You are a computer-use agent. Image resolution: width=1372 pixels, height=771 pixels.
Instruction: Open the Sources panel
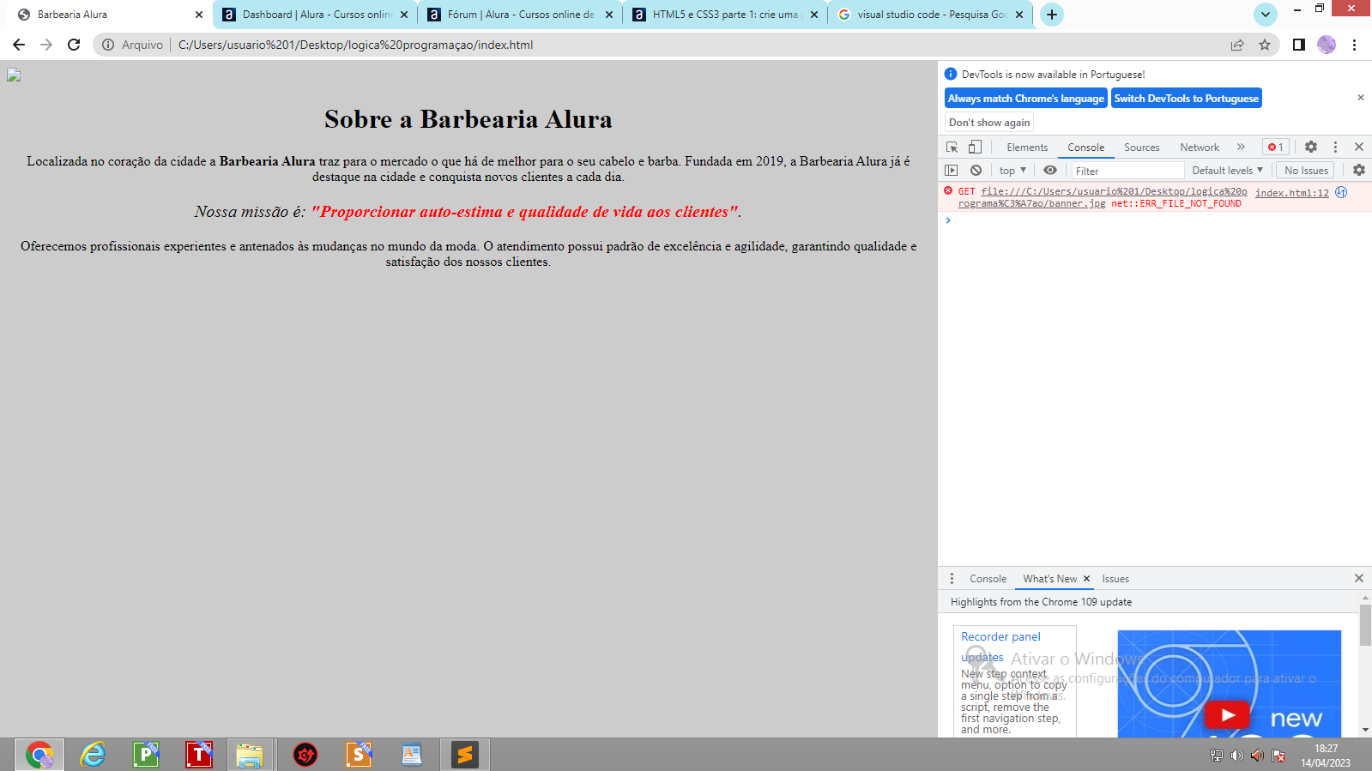point(1141,148)
